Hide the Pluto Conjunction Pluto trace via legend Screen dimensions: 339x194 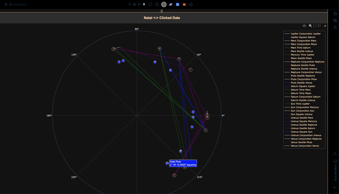302,79
